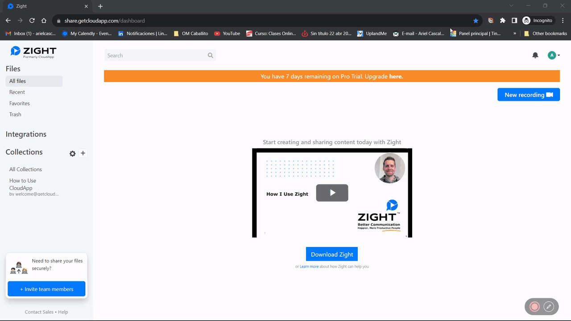The image size is (571, 321).
Task: Click the red record circle button
Action: [534, 307]
